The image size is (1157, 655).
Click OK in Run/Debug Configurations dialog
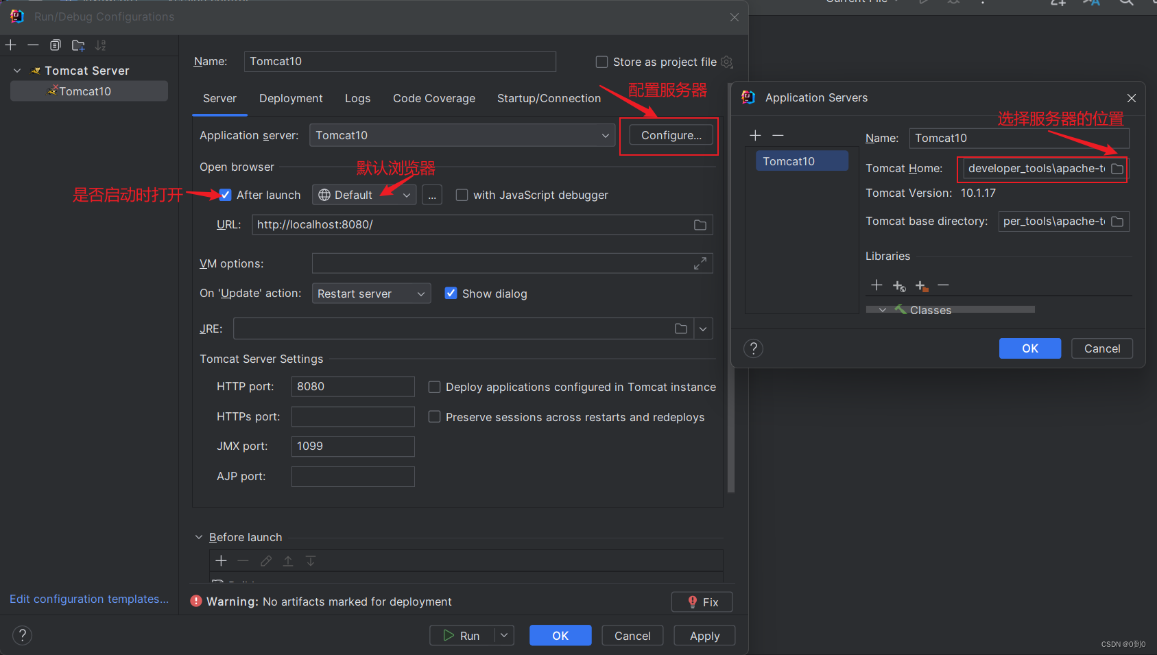(560, 635)
